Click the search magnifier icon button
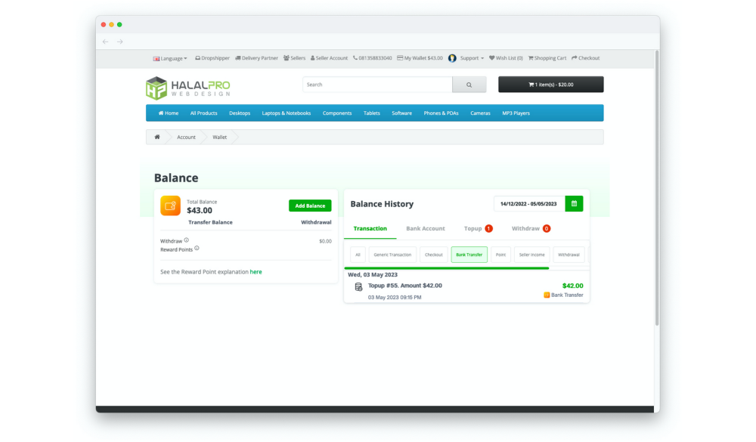The width and height of the screenshot is (756, 442). (469, 85)
